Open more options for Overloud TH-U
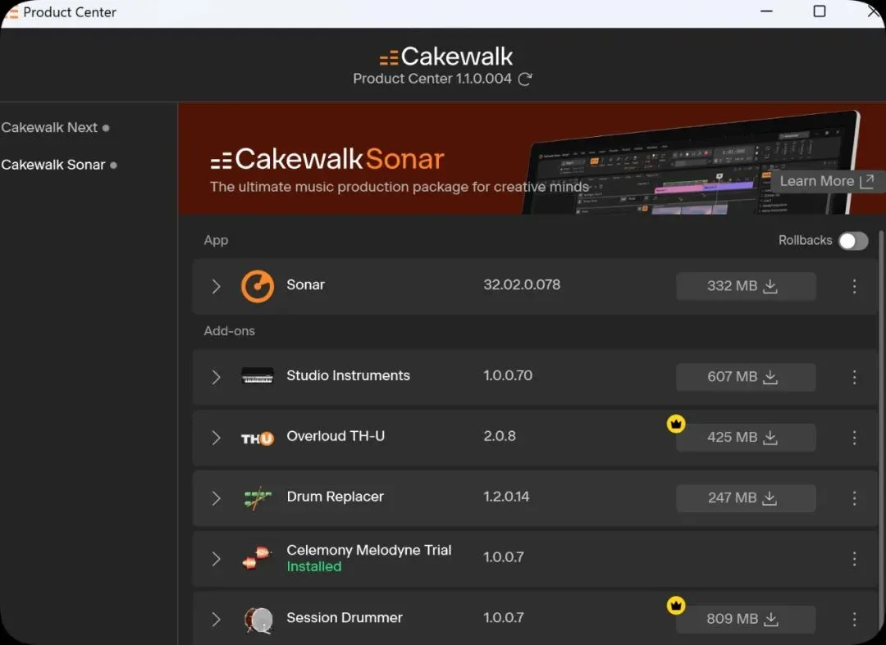Viewport: 886px width, 645px height. (x=854, y=438)
